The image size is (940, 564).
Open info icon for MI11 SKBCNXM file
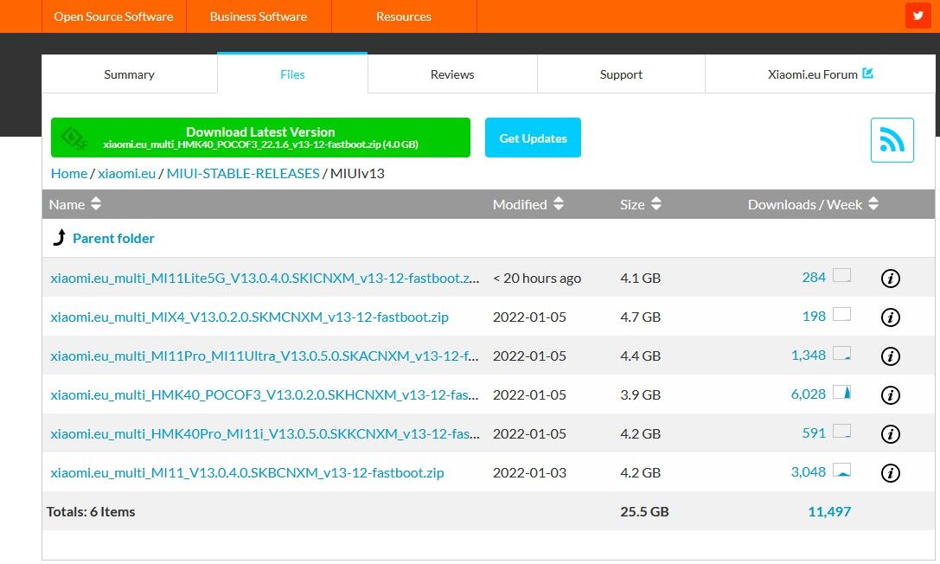[890, 473]
